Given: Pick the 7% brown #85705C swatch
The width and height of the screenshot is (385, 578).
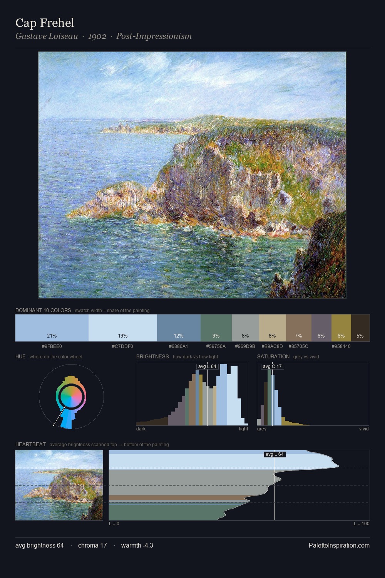Looking at the screenshot, I should 299,328.
